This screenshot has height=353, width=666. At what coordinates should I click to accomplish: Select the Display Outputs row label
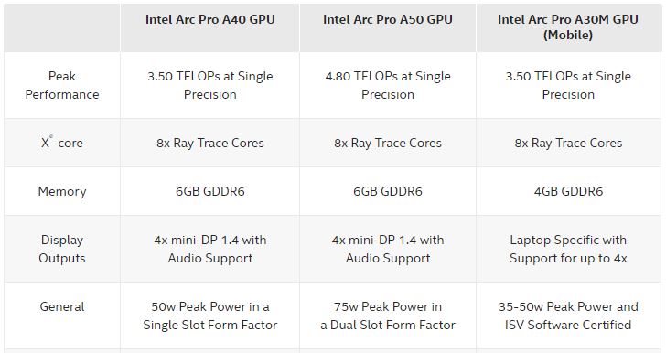(x=62, y=249)
